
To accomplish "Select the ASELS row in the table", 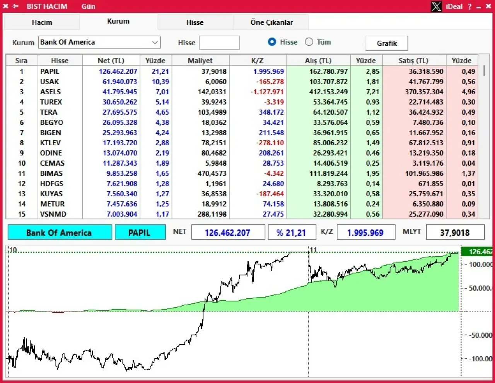I will (50, 92).
